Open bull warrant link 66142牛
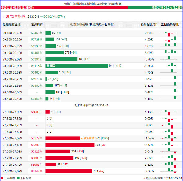Screen dimensions: 183x181 [x=37, y=171]
